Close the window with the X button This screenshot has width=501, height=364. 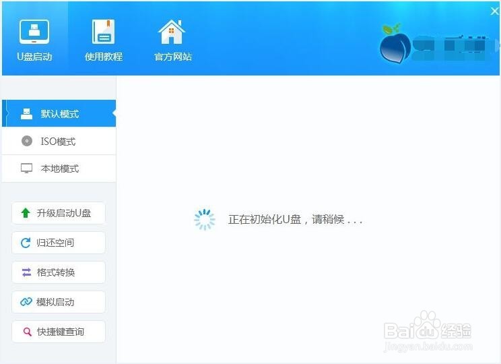pos(495,11)
